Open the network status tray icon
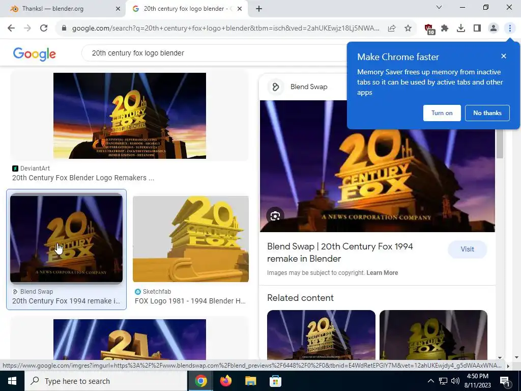Viewport: 521px width, 391px height. [x=443, y=381]
